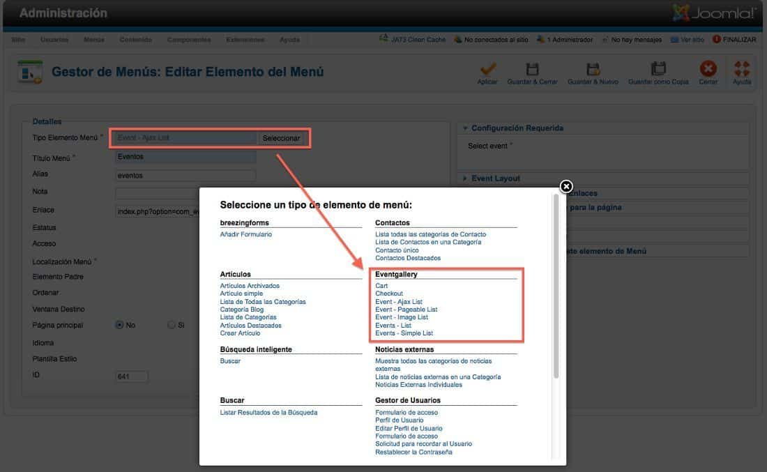
Task: Click Guardar & Nuevo icon
Action: (x=593, y=68)
